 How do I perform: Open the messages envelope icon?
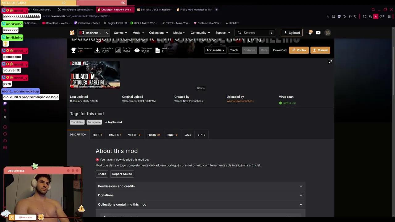pyautogui.click(x=318, y=33)
